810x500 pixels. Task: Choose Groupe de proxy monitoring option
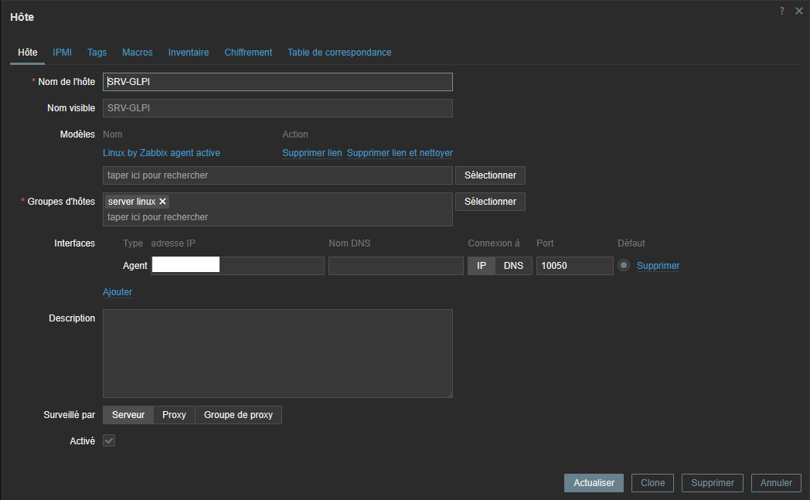pyautogui.click(x=238, y=415)
